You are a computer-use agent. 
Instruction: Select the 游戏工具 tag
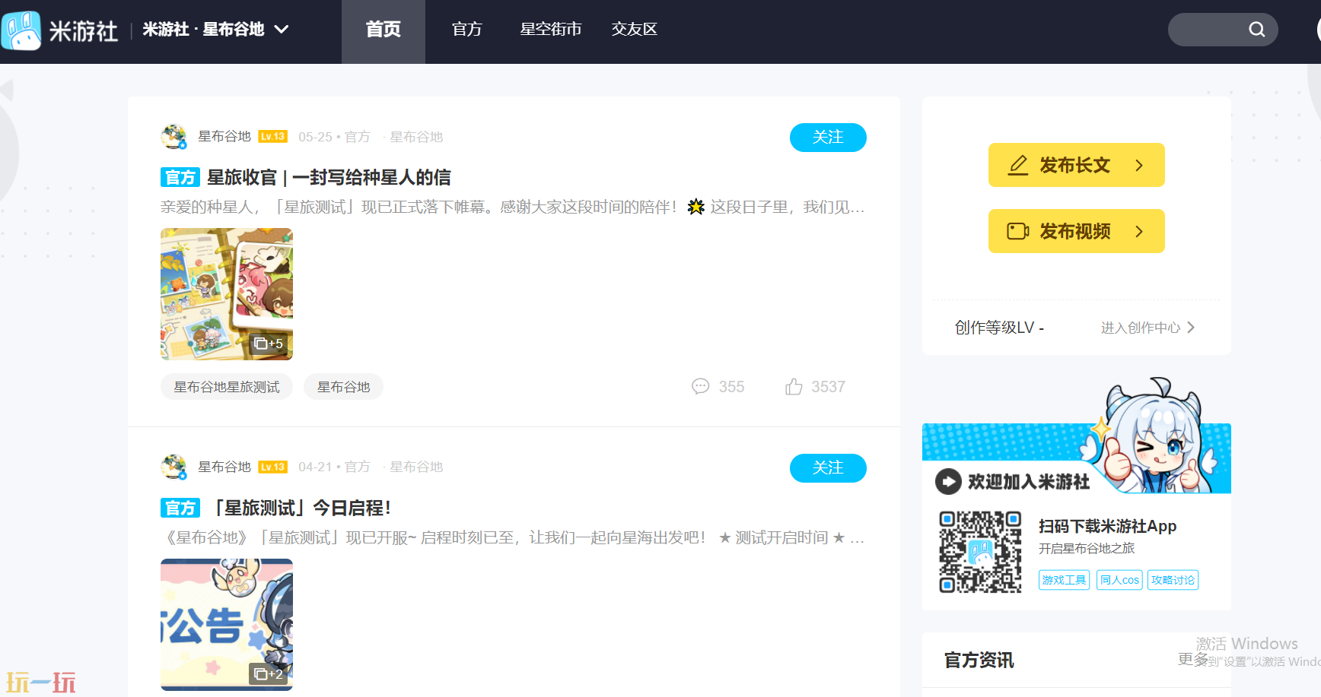tap(1064, 580)
